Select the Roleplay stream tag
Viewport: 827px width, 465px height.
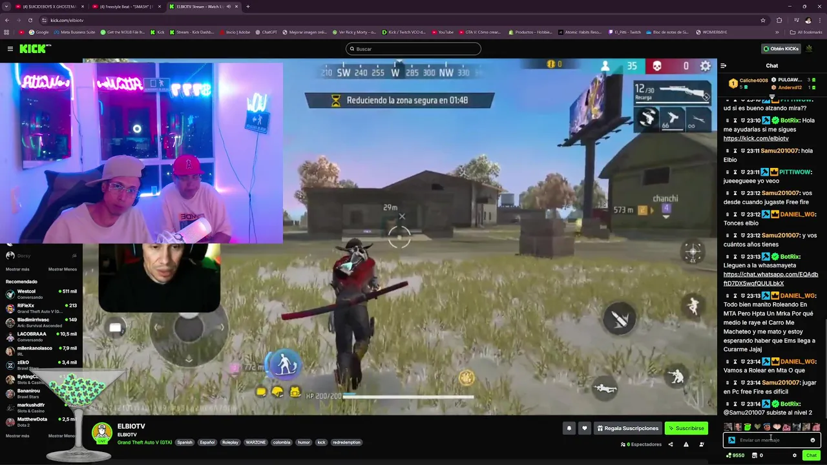coord(230,442)
